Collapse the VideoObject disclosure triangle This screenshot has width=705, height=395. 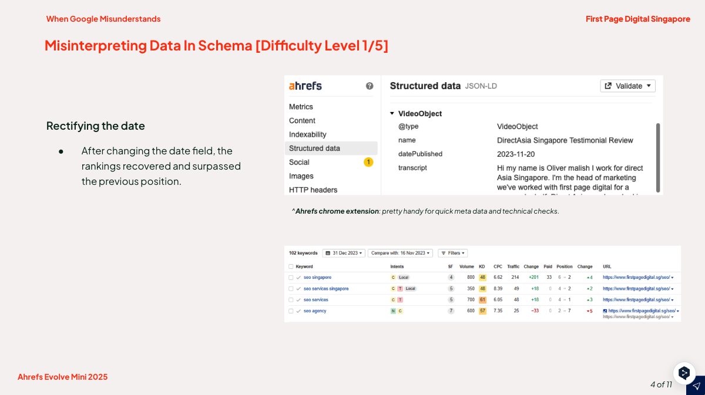point(392,113)
